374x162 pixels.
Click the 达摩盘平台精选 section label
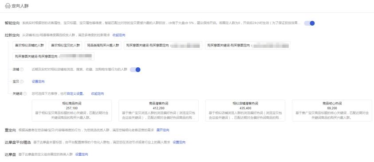pos(18,142)
